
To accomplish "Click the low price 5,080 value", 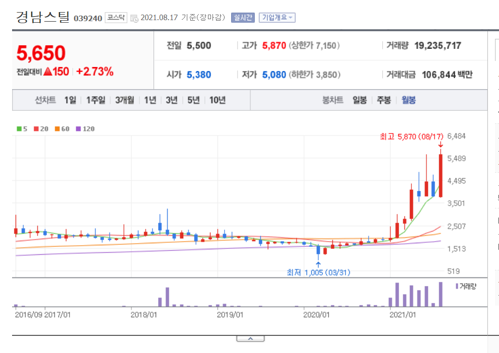I will [274, 75].
